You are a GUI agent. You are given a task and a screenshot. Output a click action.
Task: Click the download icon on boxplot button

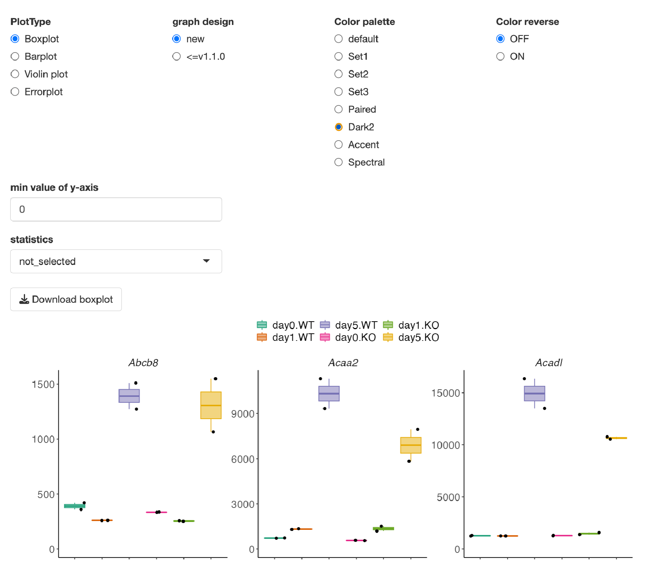click(x=24, y=299)
